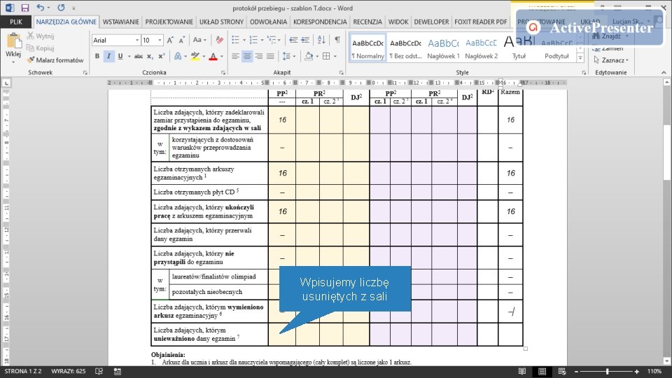Sort text with the A-Z sort icon
The width and height of the screenshot is (672, 378).
tap(321, 41)
